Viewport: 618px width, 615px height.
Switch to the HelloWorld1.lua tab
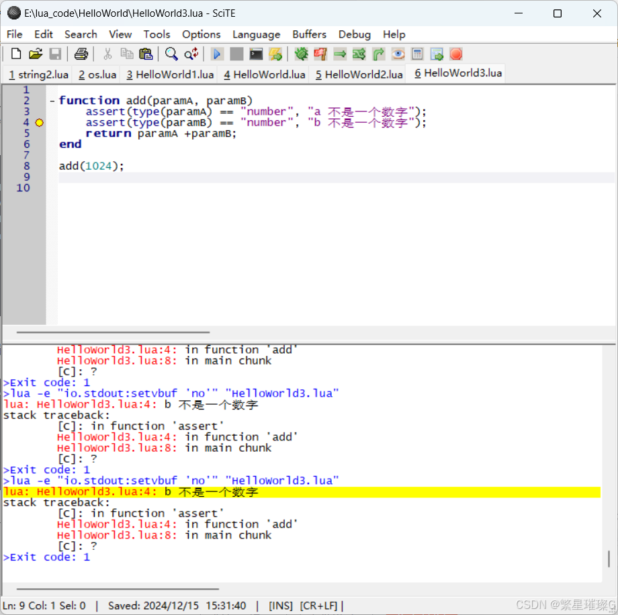tap(170, 75)
